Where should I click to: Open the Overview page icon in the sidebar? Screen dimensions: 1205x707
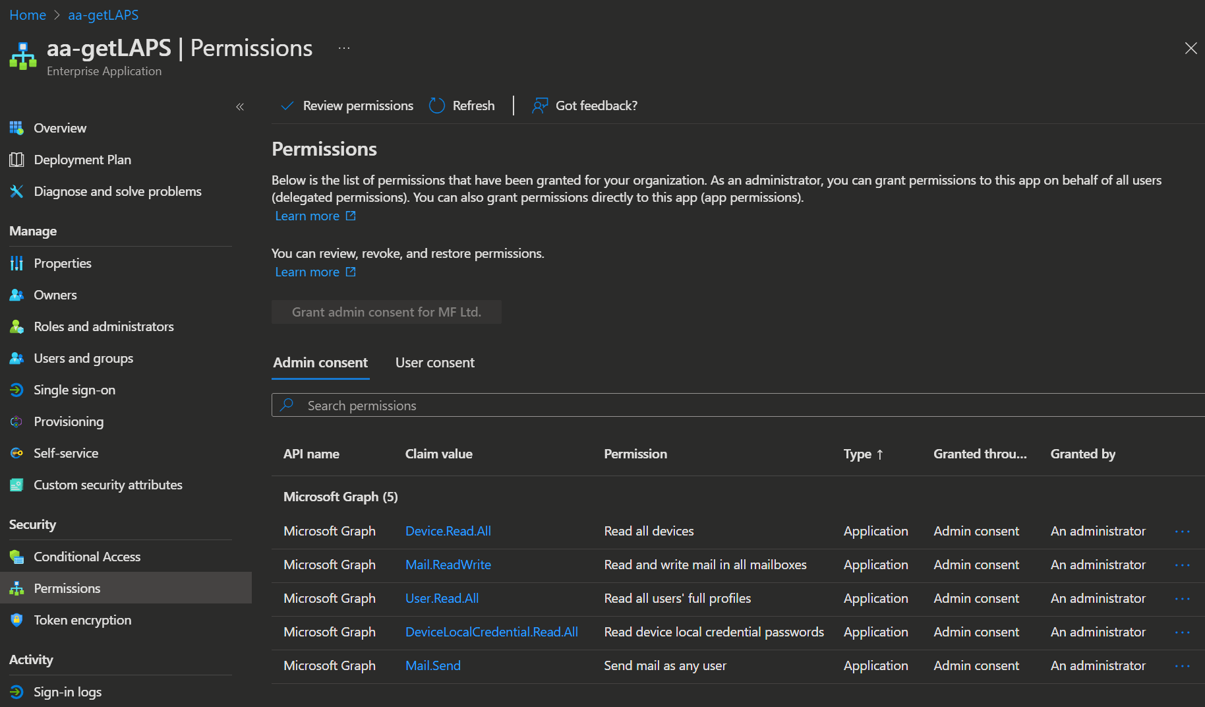16,128
